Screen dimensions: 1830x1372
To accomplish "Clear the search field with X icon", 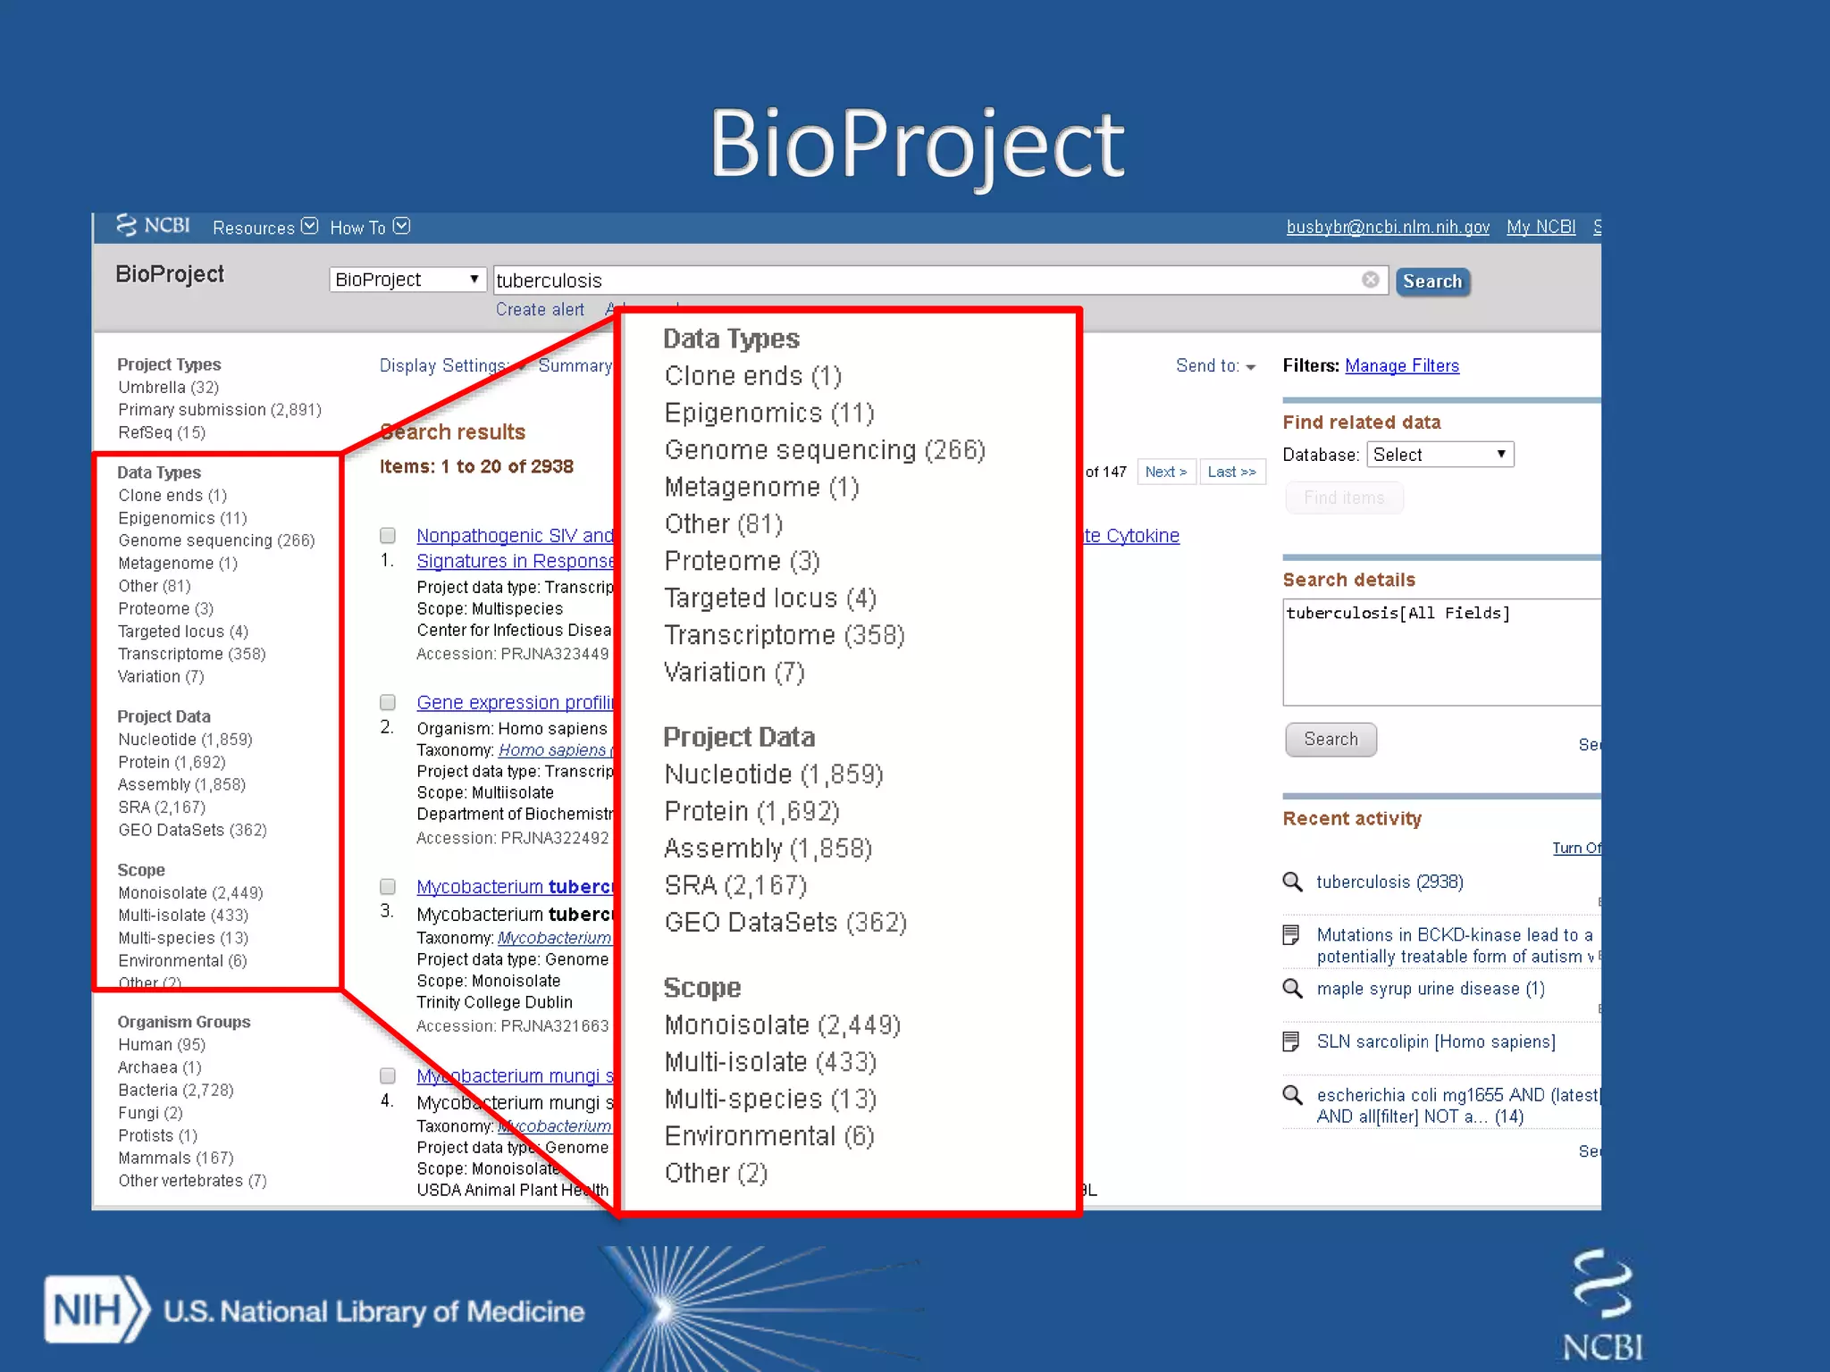I will pyautogui.click(x=1370, y=280).
